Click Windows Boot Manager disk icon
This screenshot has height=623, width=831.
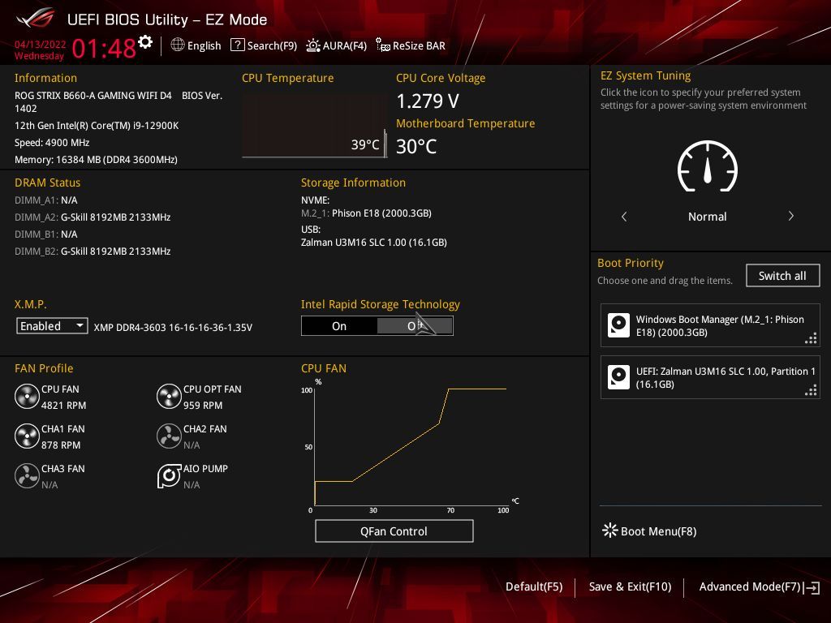tap(618, 325)
